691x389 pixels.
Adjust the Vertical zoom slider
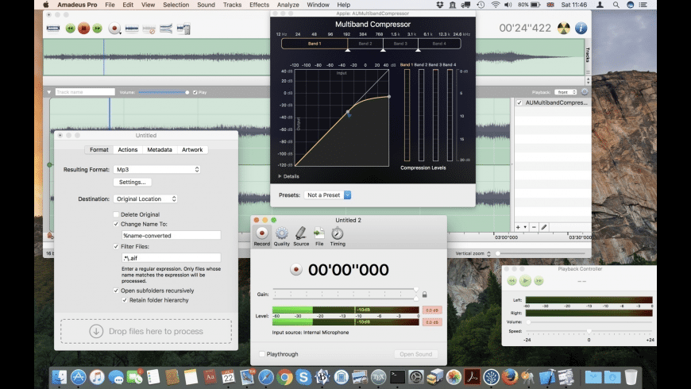(541, 254)
